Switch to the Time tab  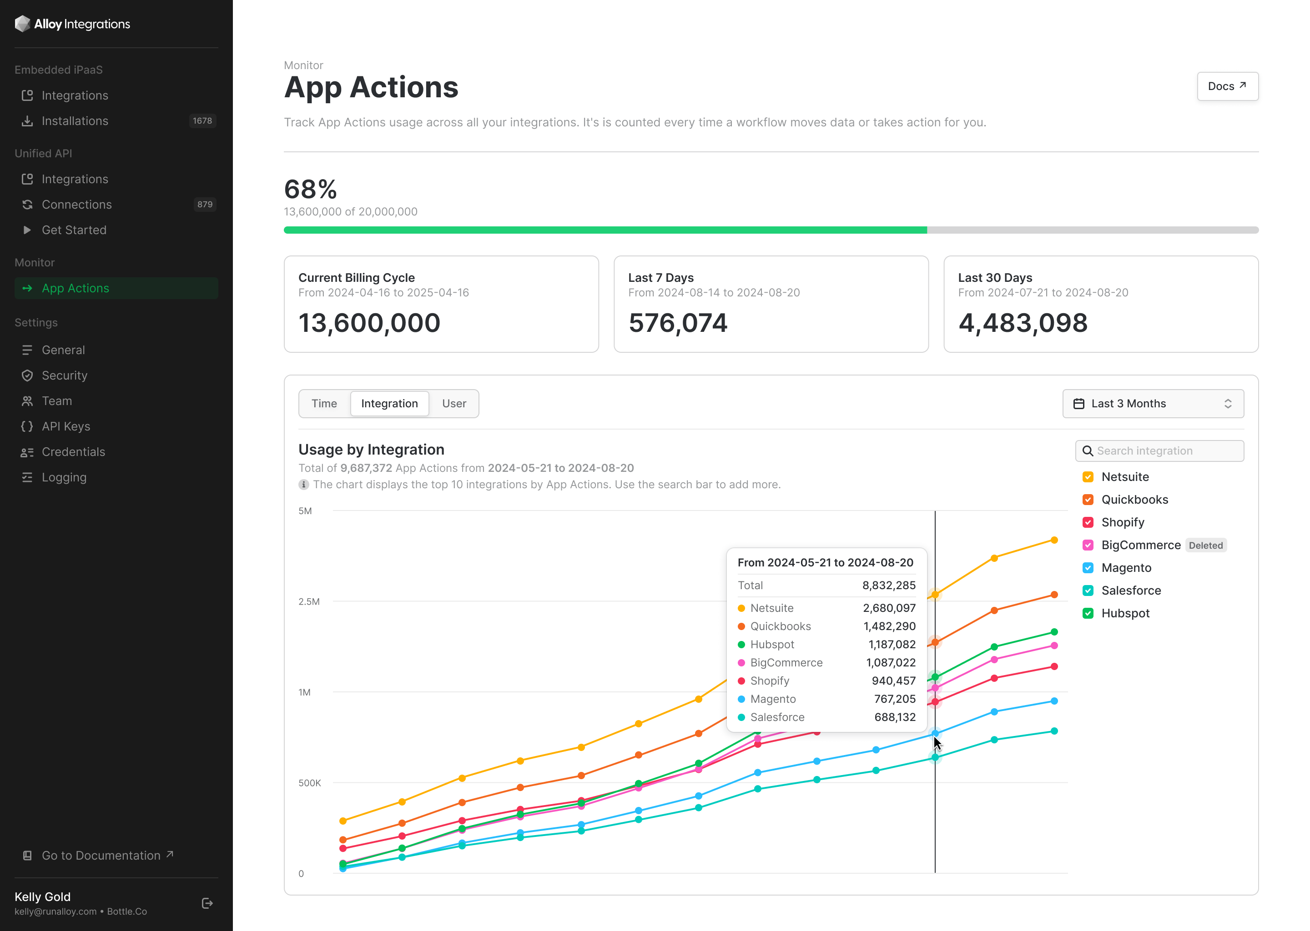[324, 404]
